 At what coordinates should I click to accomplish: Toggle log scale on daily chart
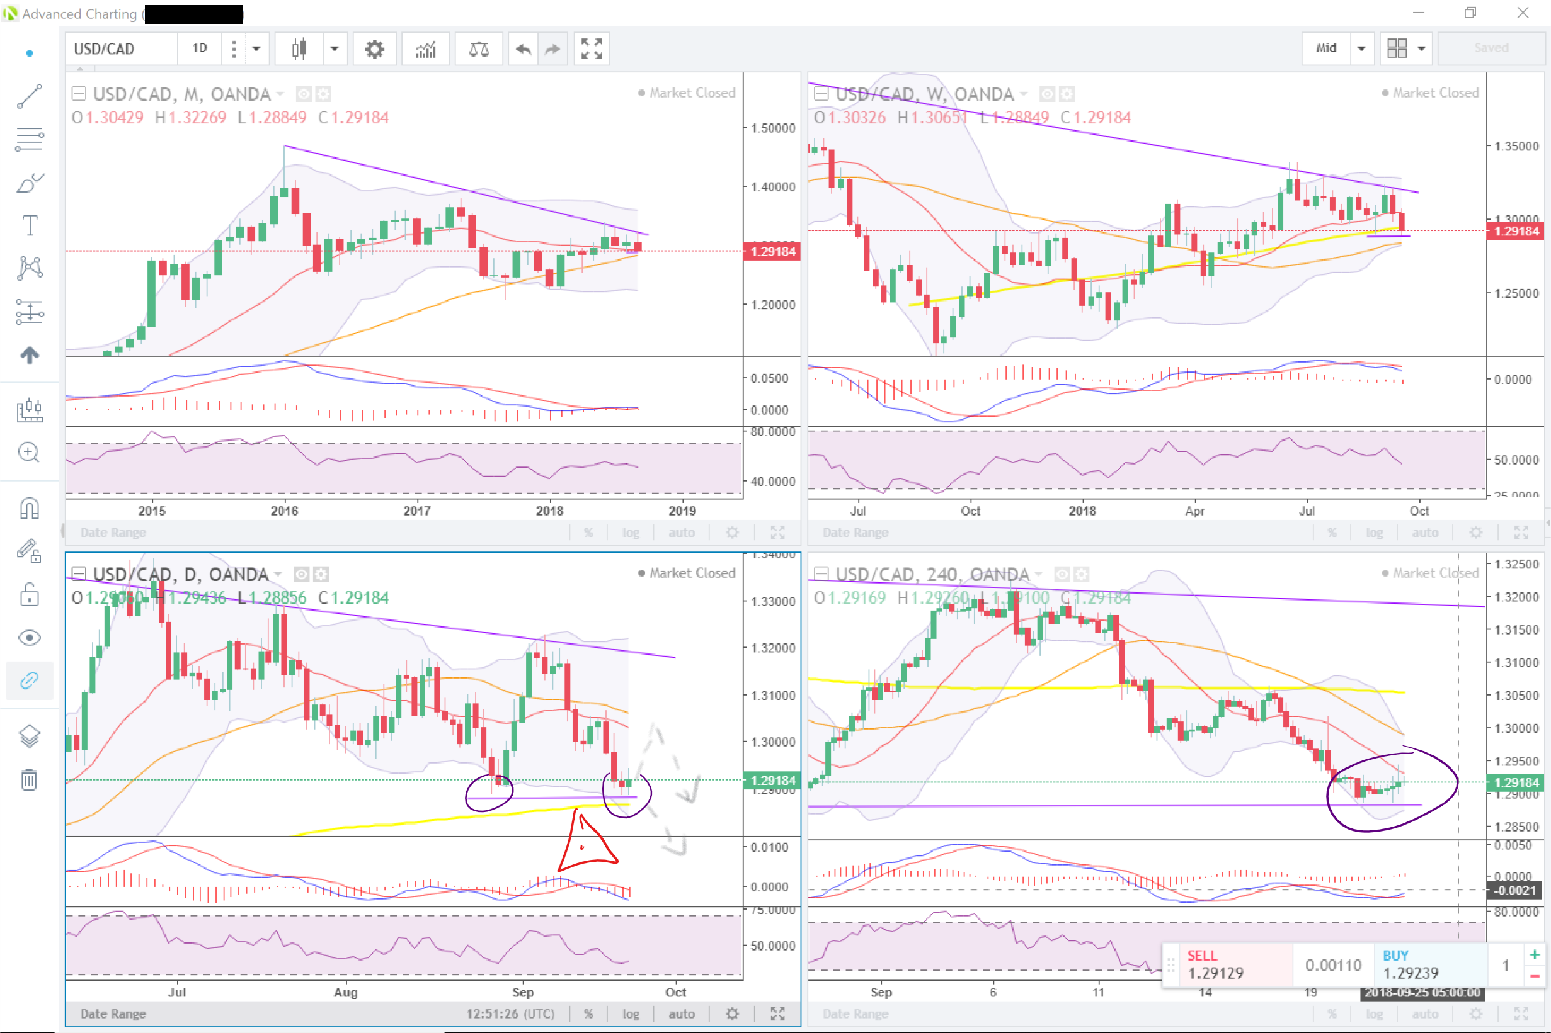(631, 1013)
